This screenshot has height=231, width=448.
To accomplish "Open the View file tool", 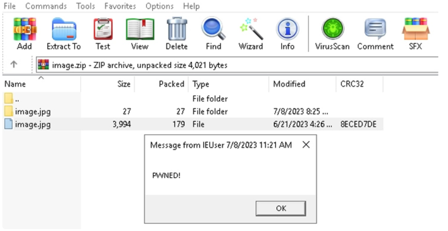I will (140, 34).
